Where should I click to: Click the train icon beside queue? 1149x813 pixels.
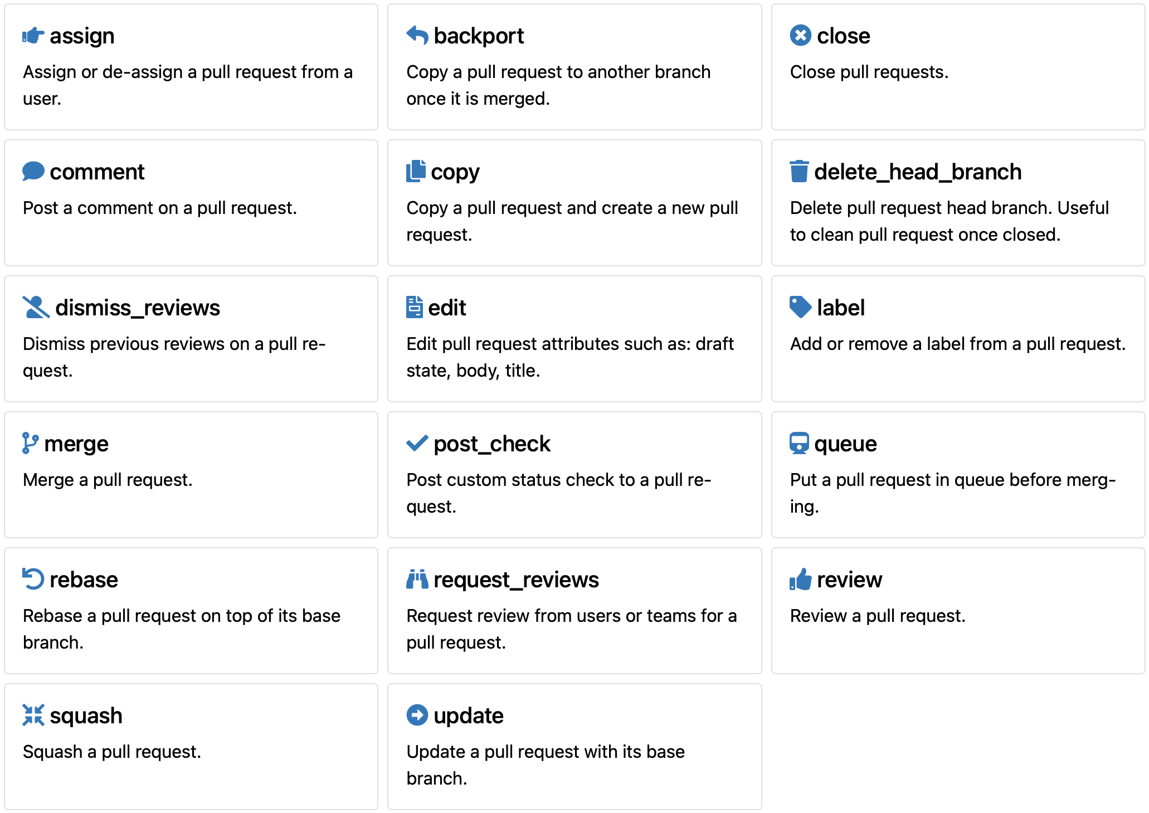tap(799, 443)
